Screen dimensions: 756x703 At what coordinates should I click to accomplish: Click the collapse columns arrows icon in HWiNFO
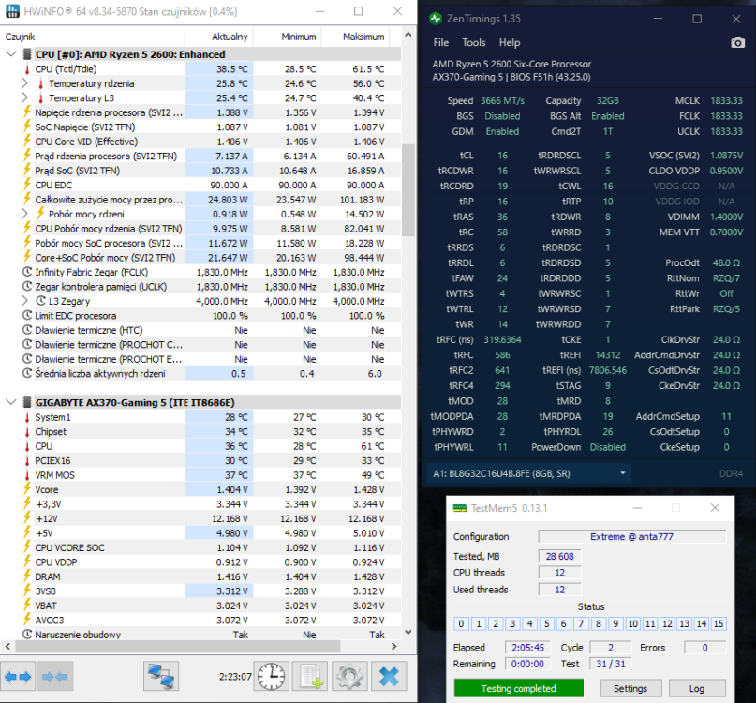click(55, 676)
